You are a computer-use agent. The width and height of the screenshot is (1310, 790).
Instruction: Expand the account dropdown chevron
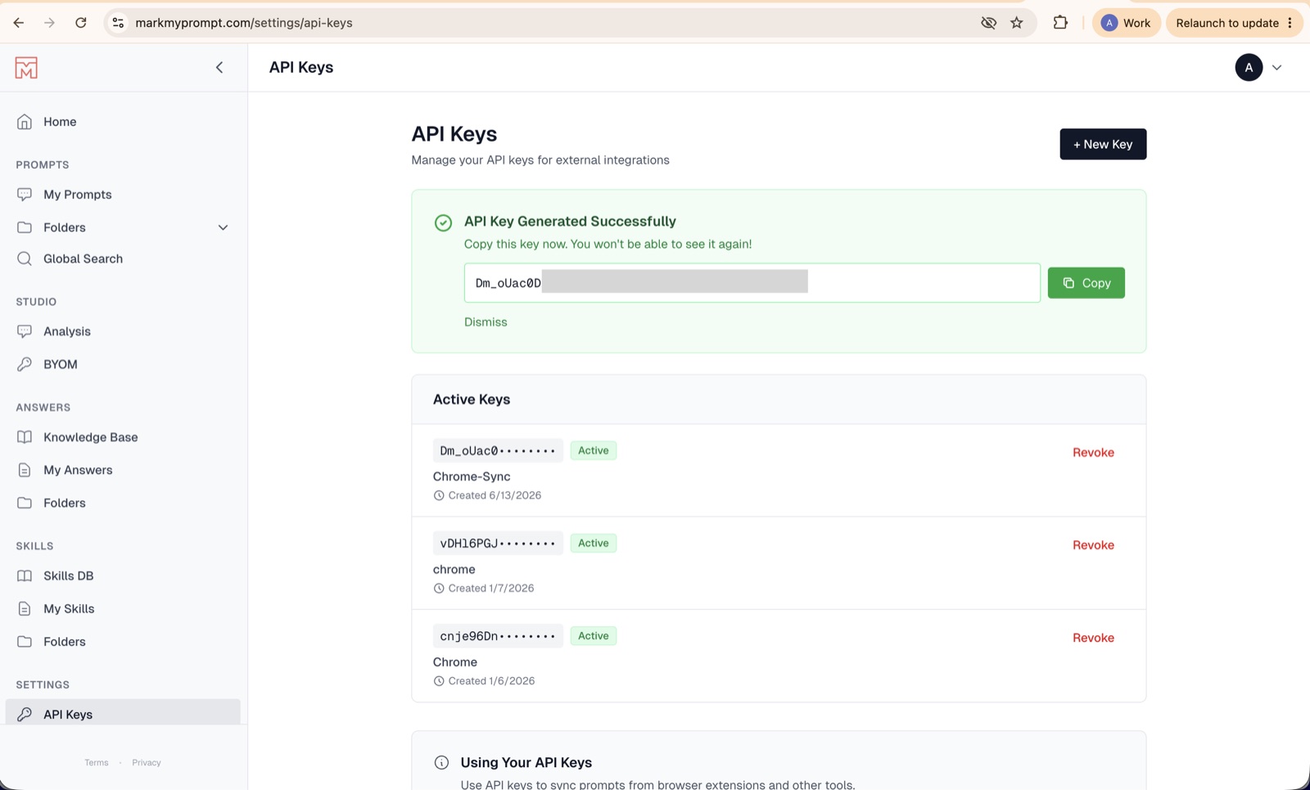point(1276,68)
